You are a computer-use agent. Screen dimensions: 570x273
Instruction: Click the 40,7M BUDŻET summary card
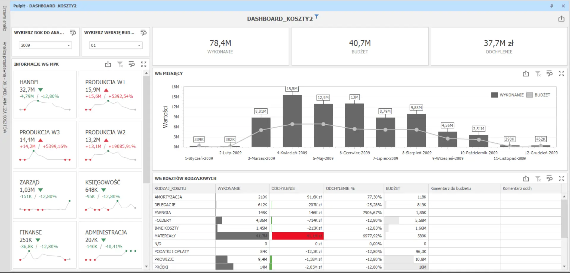click(360, 47)
